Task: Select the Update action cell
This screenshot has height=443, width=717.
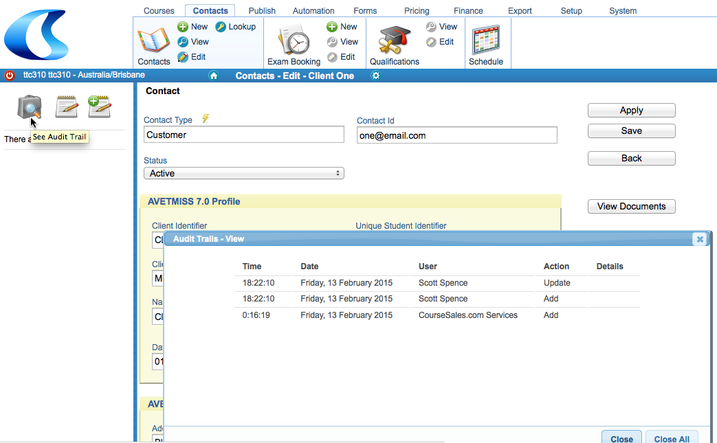Action: point(557,283)
